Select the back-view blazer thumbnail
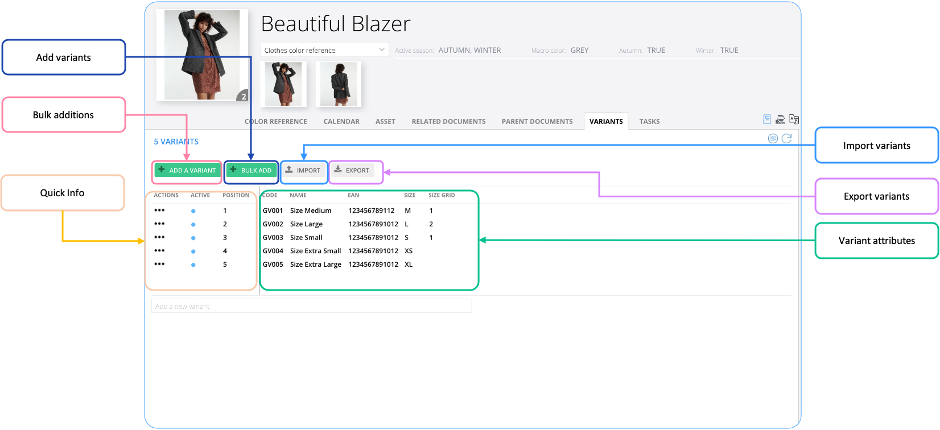The image size is (940, 430). point(339,84)
